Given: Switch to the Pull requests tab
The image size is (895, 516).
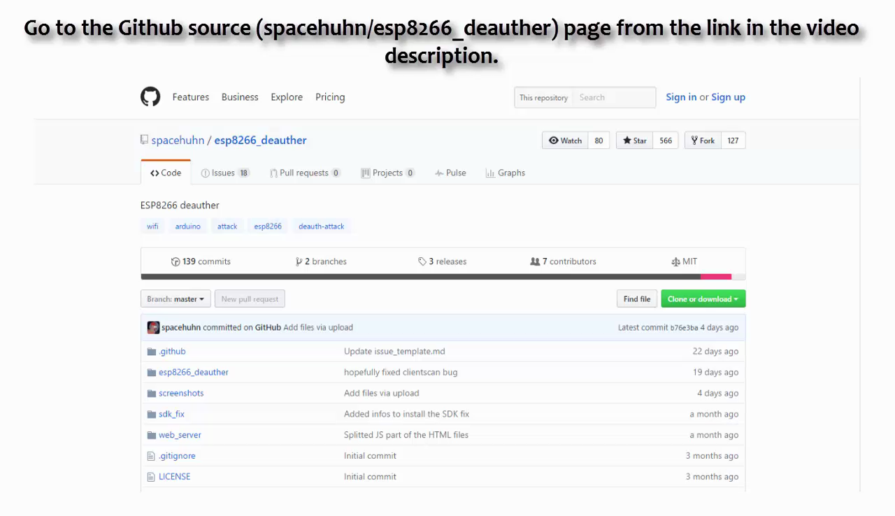Looking at the screenshot, I should point(305,173).
